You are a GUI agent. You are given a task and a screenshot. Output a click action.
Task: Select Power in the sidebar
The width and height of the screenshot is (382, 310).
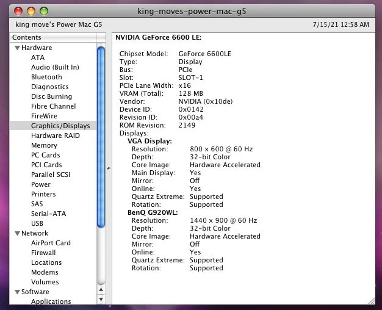coord(41,184)
